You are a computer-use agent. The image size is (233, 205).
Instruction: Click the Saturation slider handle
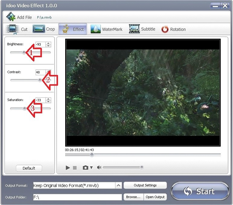tap(25, 109)
